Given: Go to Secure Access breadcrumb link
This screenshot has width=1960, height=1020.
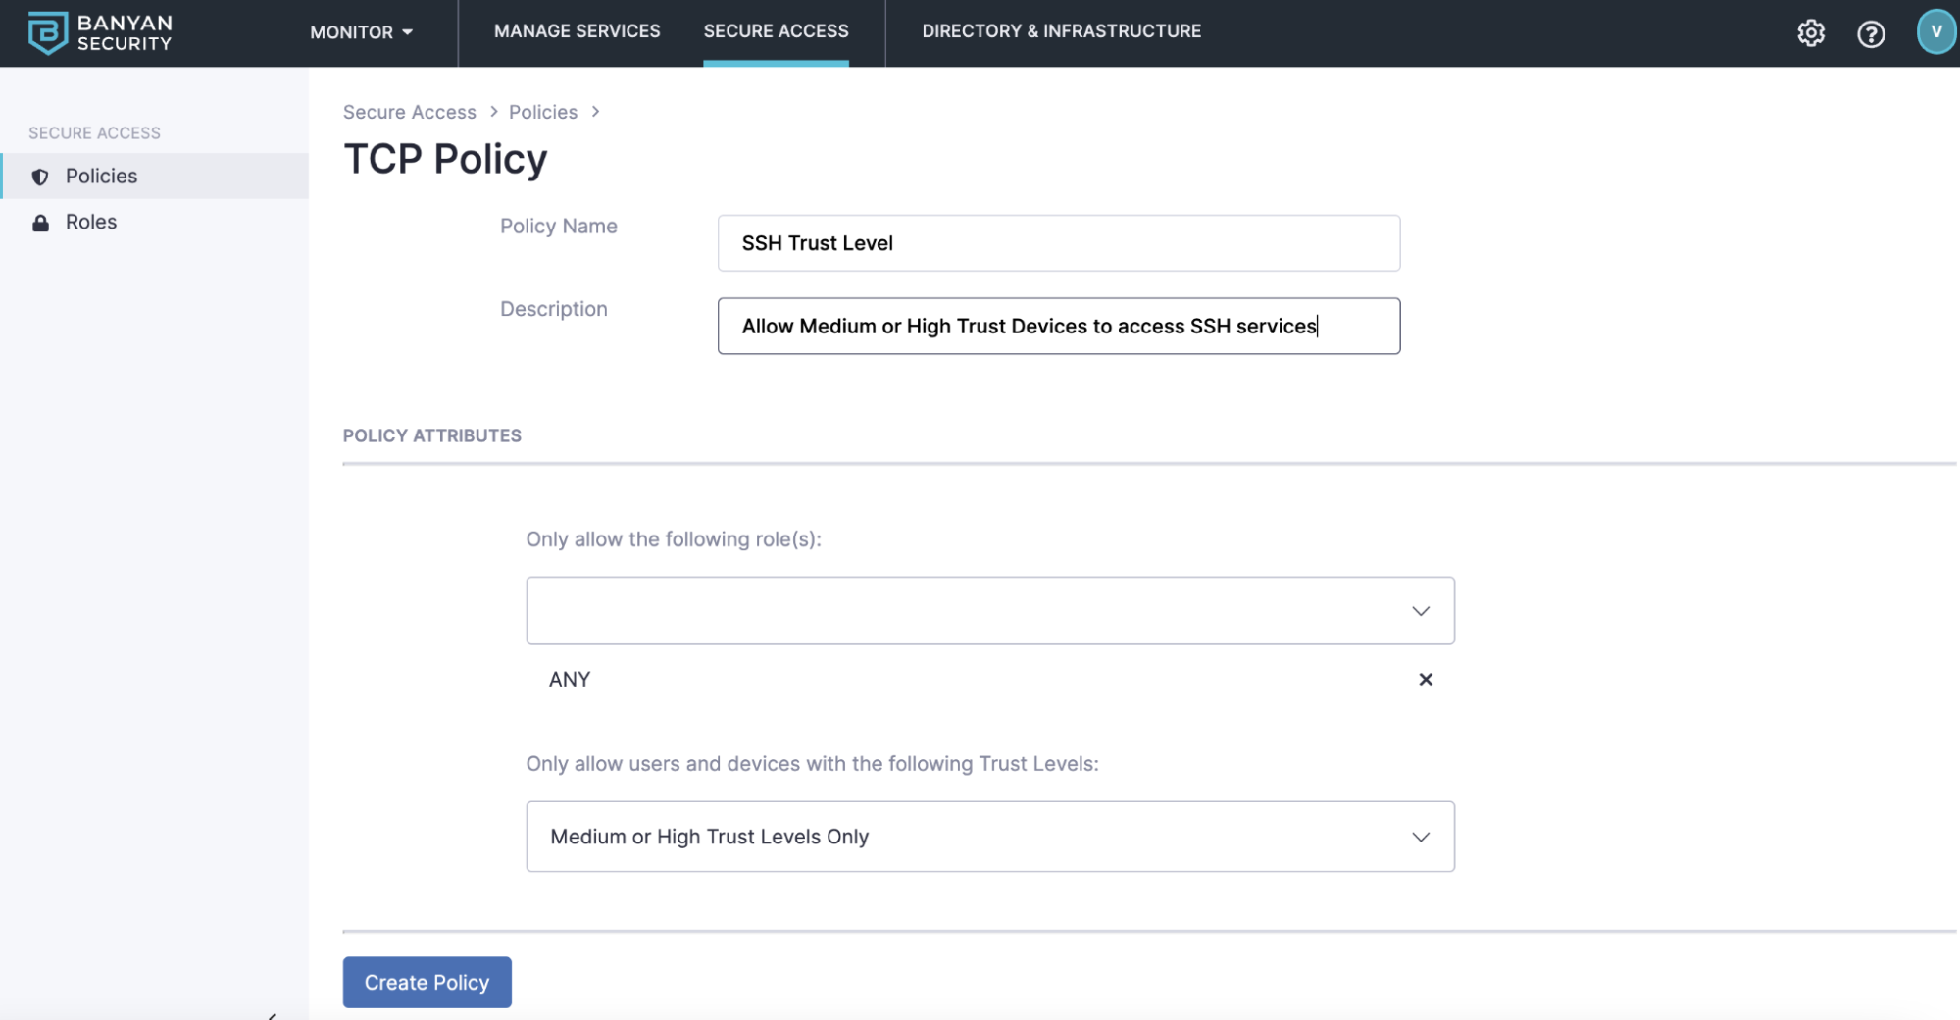Looking at the screenshot, I should [409, 112].
